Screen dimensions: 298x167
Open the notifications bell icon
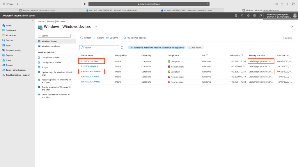[x=242, y=15]
